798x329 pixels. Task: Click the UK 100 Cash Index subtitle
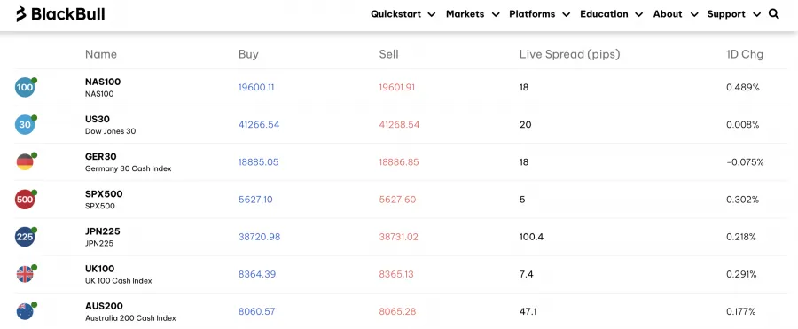(119, 280)
